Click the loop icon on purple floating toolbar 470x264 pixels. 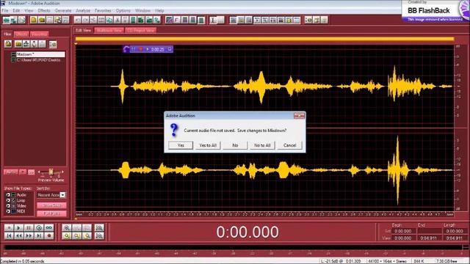pos(126,49)
